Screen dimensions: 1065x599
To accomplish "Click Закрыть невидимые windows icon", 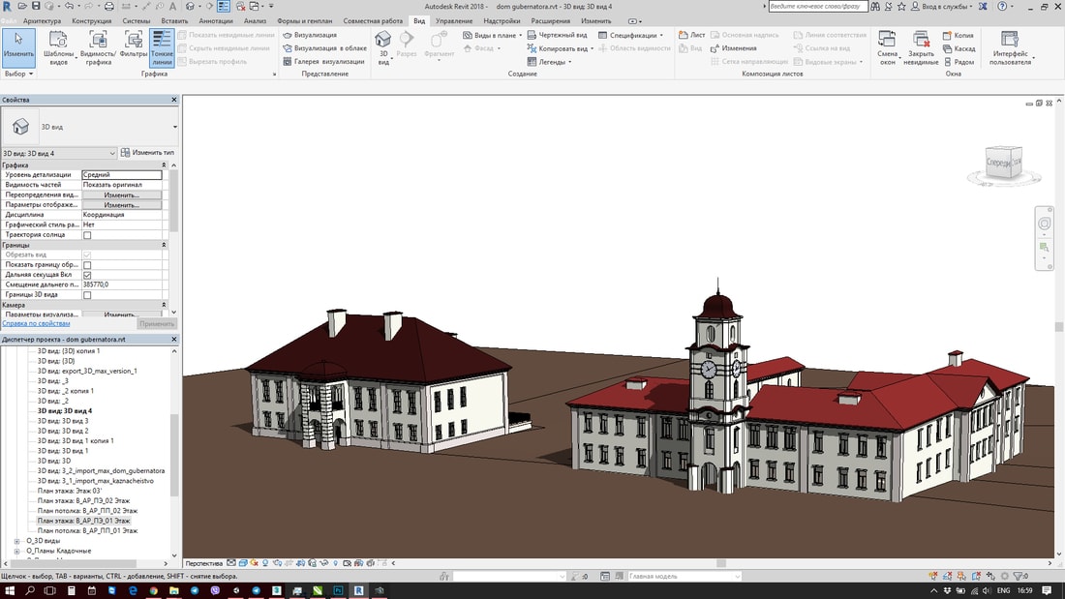I will pyautogui.click(x=921, y=40).
